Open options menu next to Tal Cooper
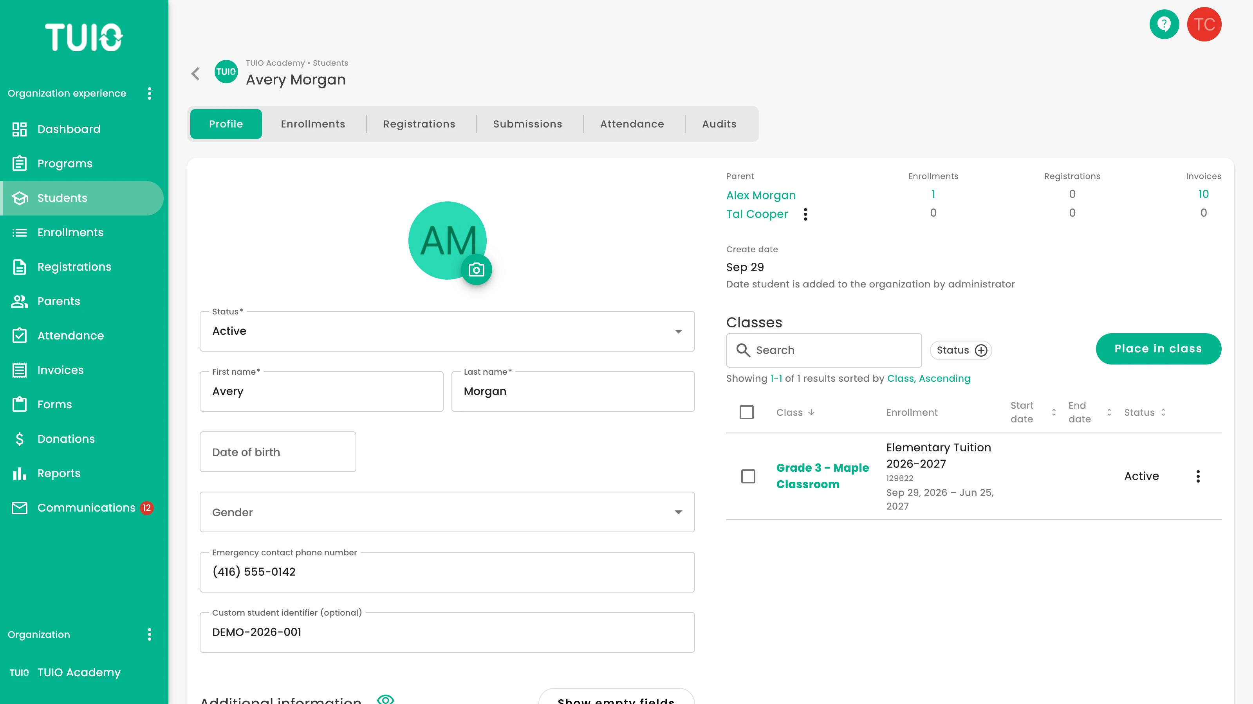Viewport: 1253px width, 704px height. click(x=805, y=214)
